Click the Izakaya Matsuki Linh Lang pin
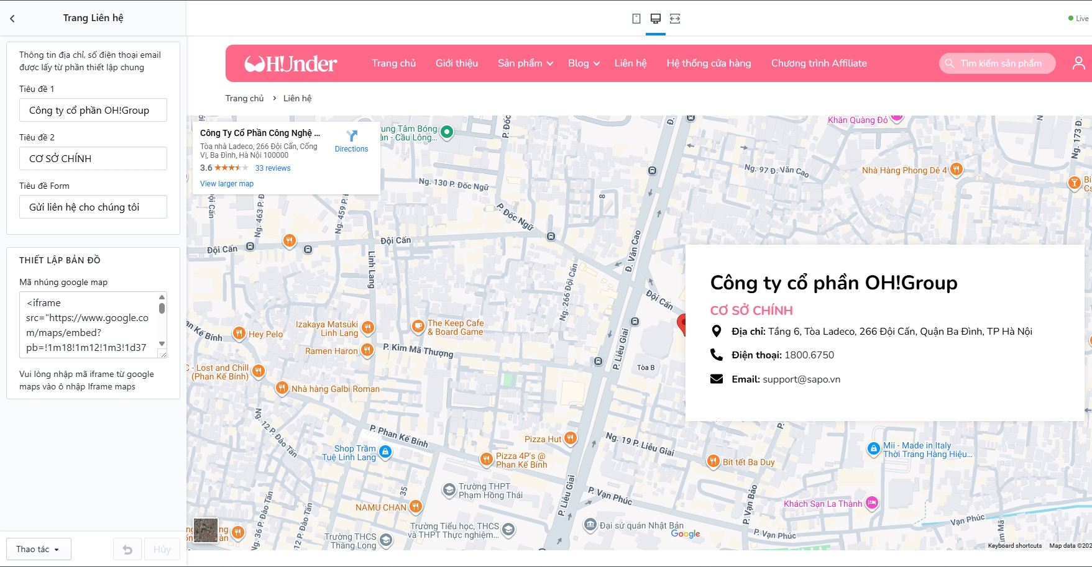The image size is (1092, 567). (x=368, y=327)
